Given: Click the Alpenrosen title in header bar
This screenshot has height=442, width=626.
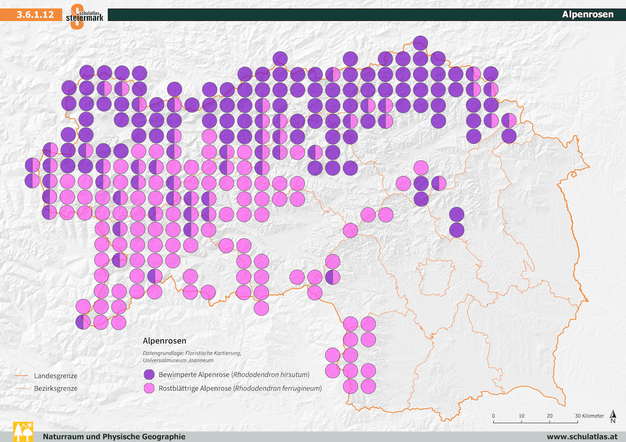Looking at the screenshot, I should [x=588, y=15].
